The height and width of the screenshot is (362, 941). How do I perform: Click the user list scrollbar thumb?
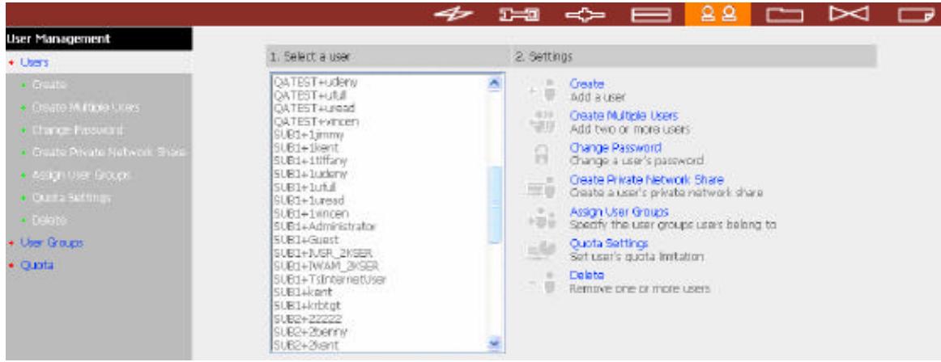click(495, 204)
